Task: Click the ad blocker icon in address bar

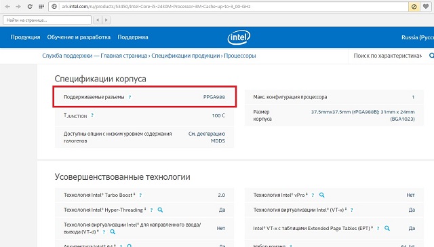Action: 414,6
